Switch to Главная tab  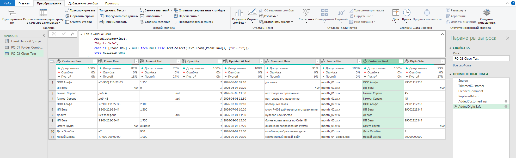[x=24, y=3]
